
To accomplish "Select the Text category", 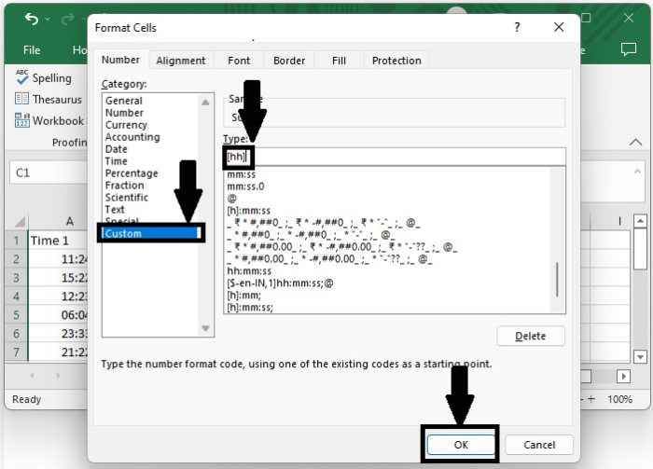I will click(x=115, y=209).
